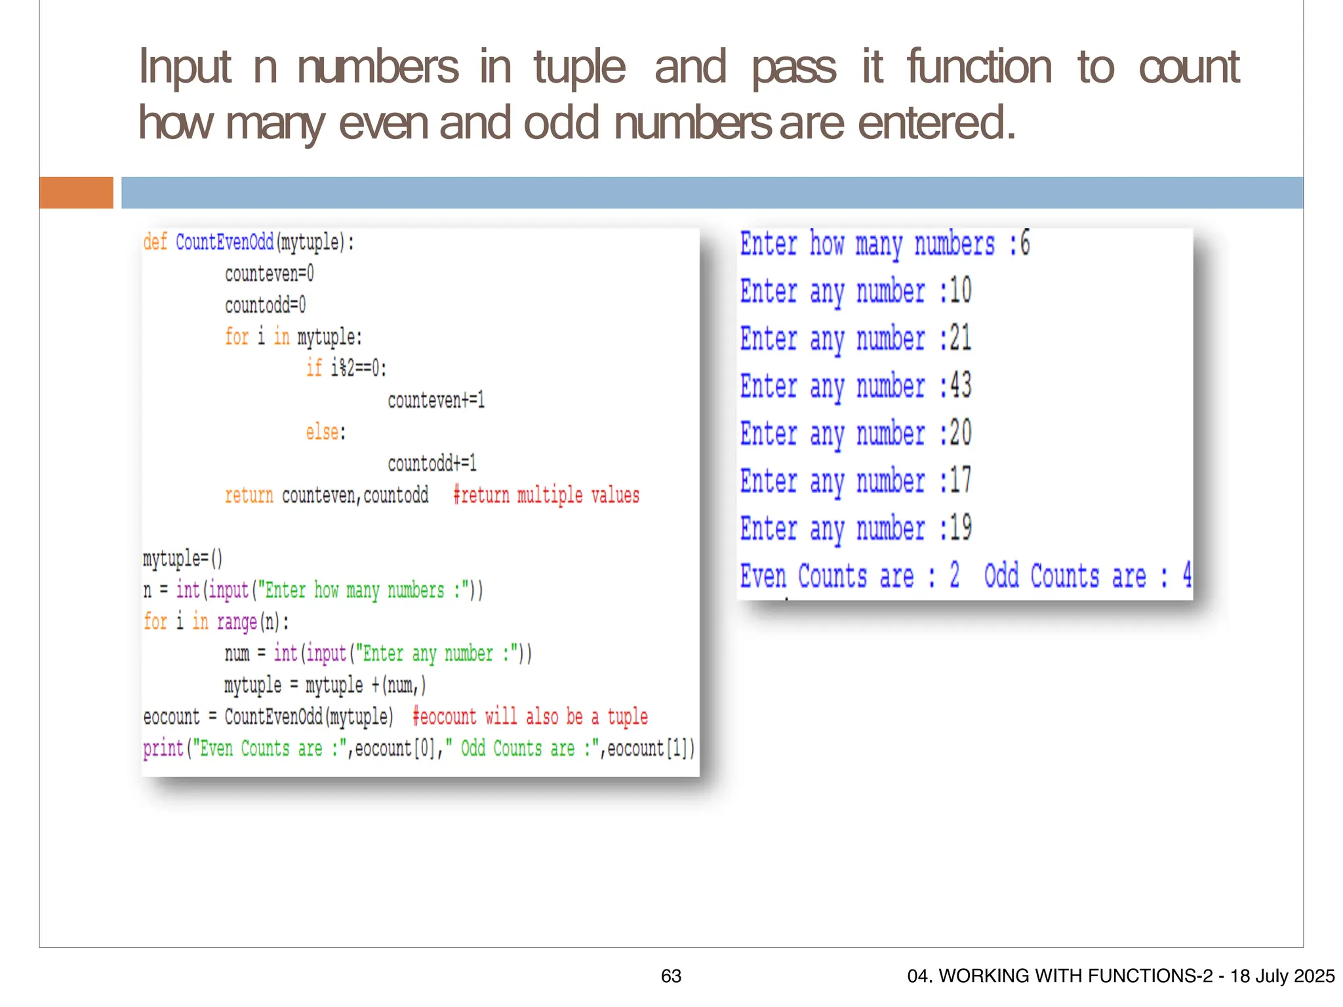The image size is (1343, 1007).
Task: Click the line 'for i in range(n):'
Action: click(216, 622)
